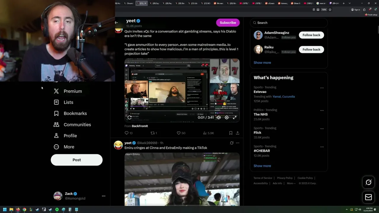
Task: Click the Post button
Action: pyautogui.click(x=77, y=160)
